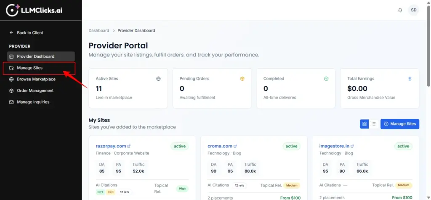Image resolution: width=431 pixels, height=200 pixels.
Task: Click the blue Manage Sites button
Action: pyautogui.click(x=399, y=124)
